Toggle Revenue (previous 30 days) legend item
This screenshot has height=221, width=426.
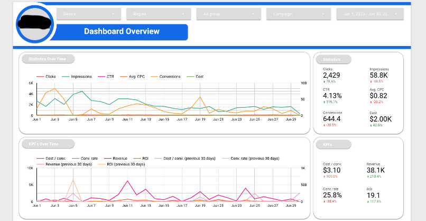pos(59,164)
